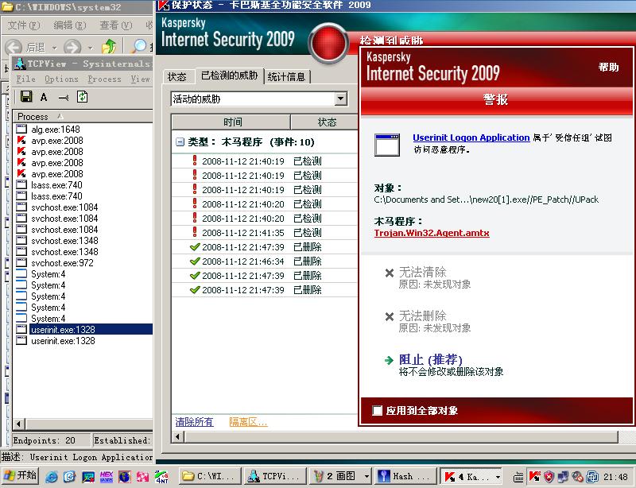The height and width of the screenshot is (488, 636).
Task: Select the highlighted 'userinit.exe:1328' process row
Action: pos(83,329)
